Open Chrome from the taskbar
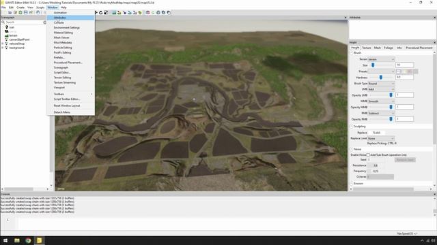The image size is (437, 245). tap(28, 240)
